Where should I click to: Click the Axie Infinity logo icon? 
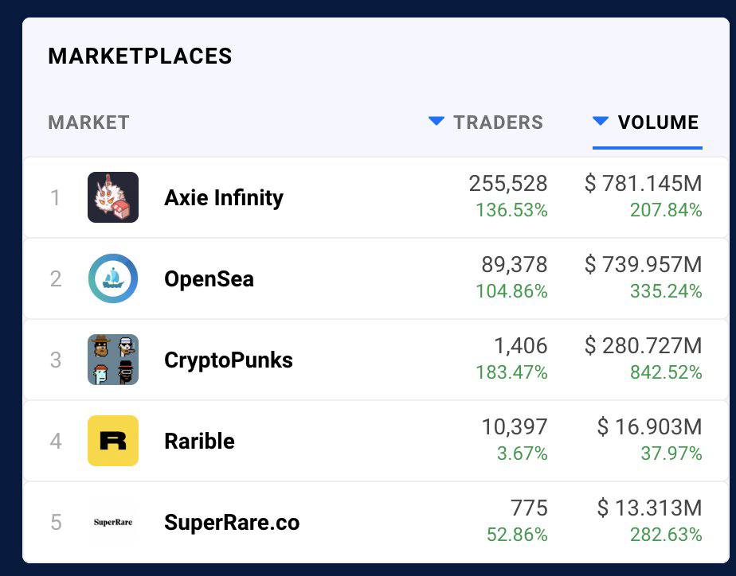[113, 197]
